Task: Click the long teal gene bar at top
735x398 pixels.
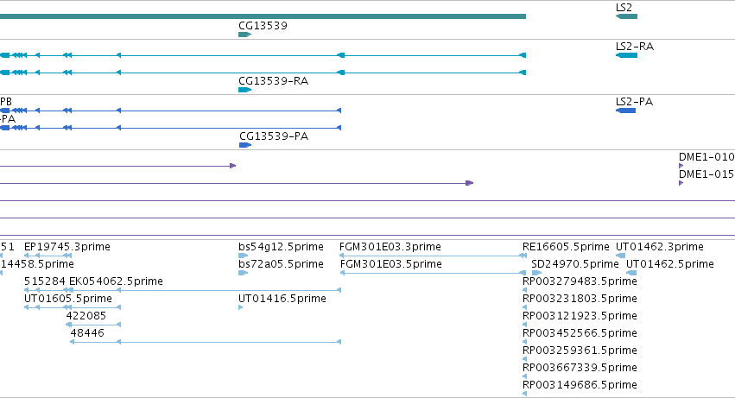Action: (263, 16)
